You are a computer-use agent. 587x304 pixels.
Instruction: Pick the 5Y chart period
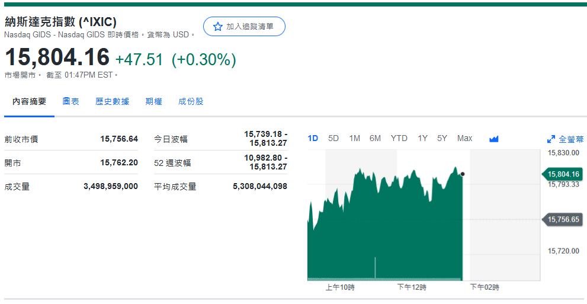pos(442,138)
